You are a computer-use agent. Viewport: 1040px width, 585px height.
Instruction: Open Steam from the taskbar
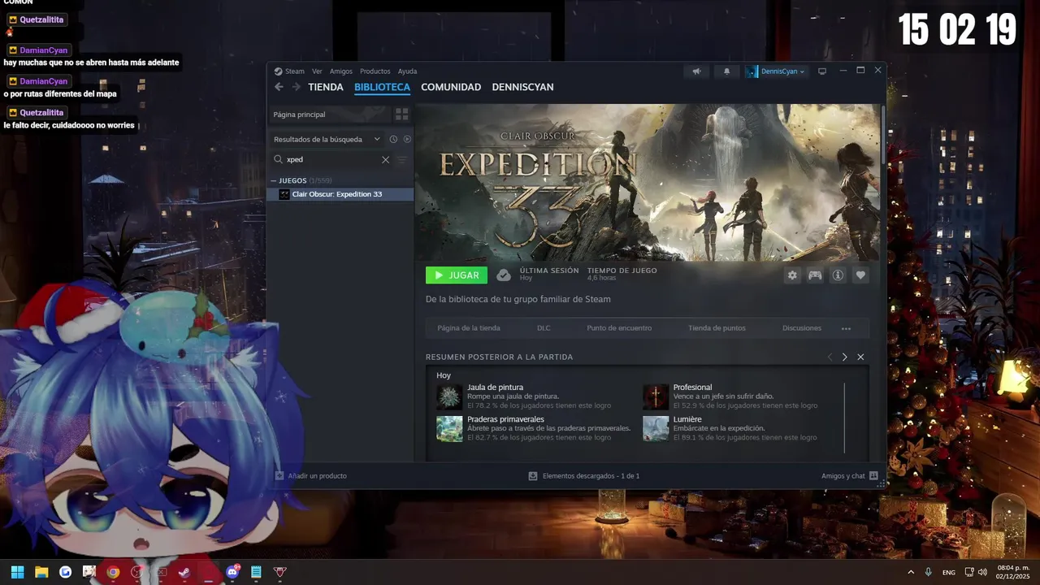pos(184,572)
